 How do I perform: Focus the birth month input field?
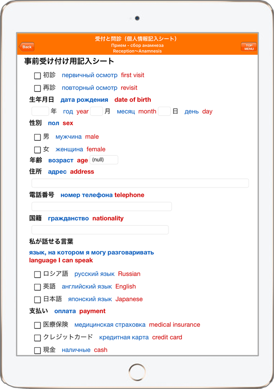coord(97,111)
